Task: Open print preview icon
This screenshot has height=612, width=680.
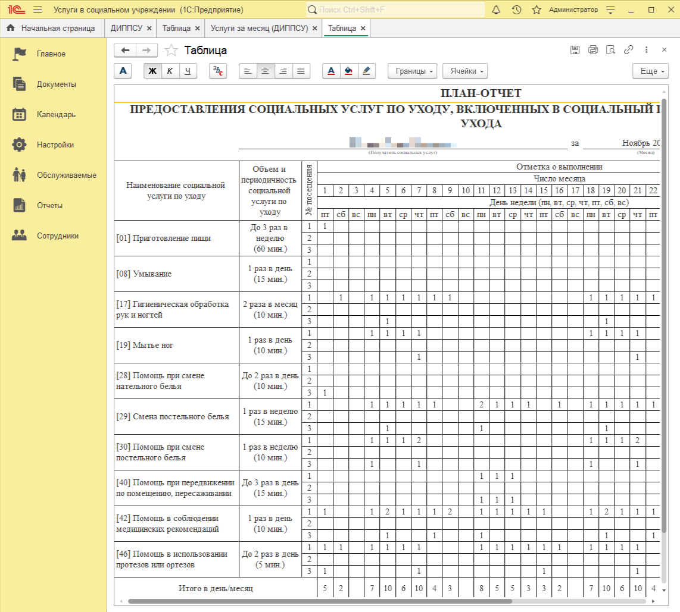Action: tap(610, 51)
